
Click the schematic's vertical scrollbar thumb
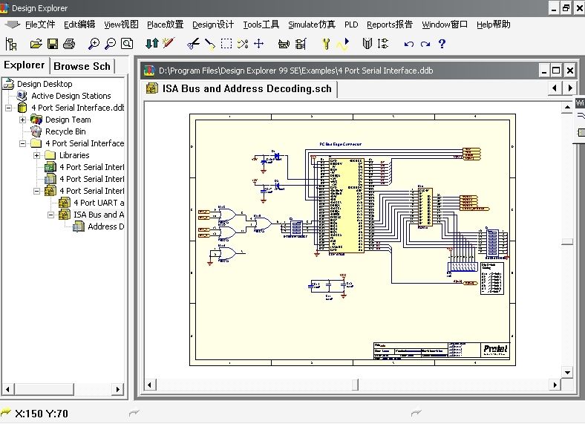pos(567,242)
